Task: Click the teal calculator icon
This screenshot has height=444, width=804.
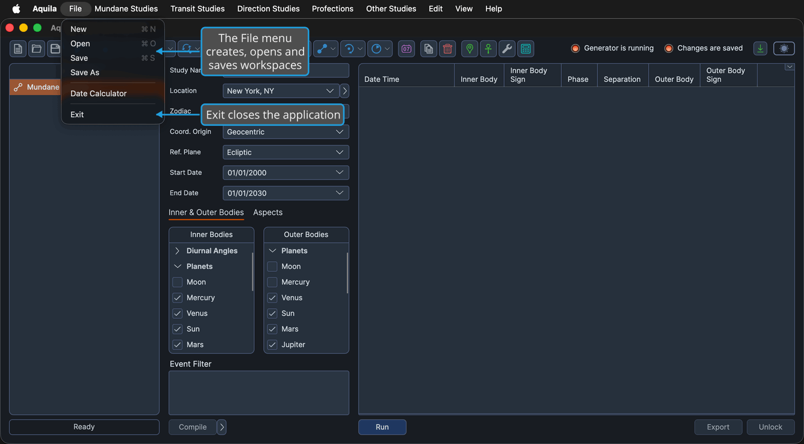Action: click(526, 49)
